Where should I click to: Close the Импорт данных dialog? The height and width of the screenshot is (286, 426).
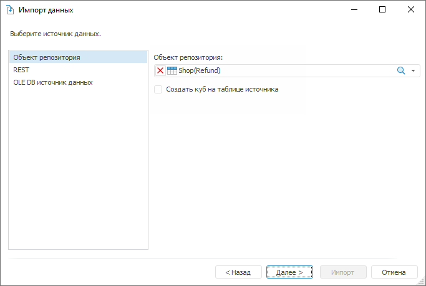click(x=411, y=10)
